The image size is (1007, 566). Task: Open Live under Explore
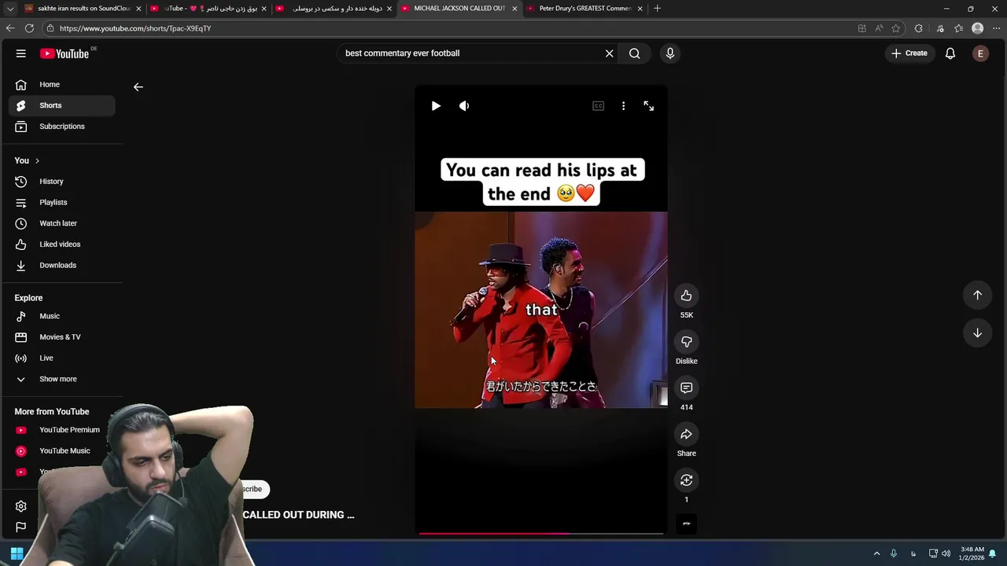pos(61,358)
